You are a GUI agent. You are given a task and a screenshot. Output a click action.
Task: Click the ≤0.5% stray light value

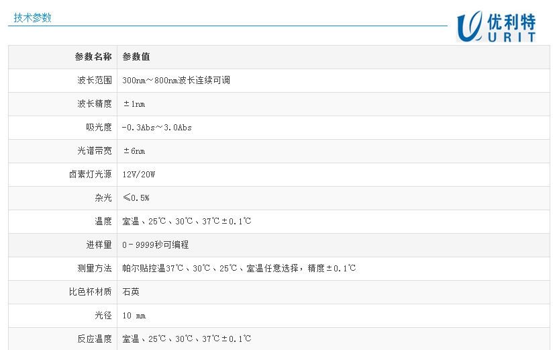pos(136,198)
